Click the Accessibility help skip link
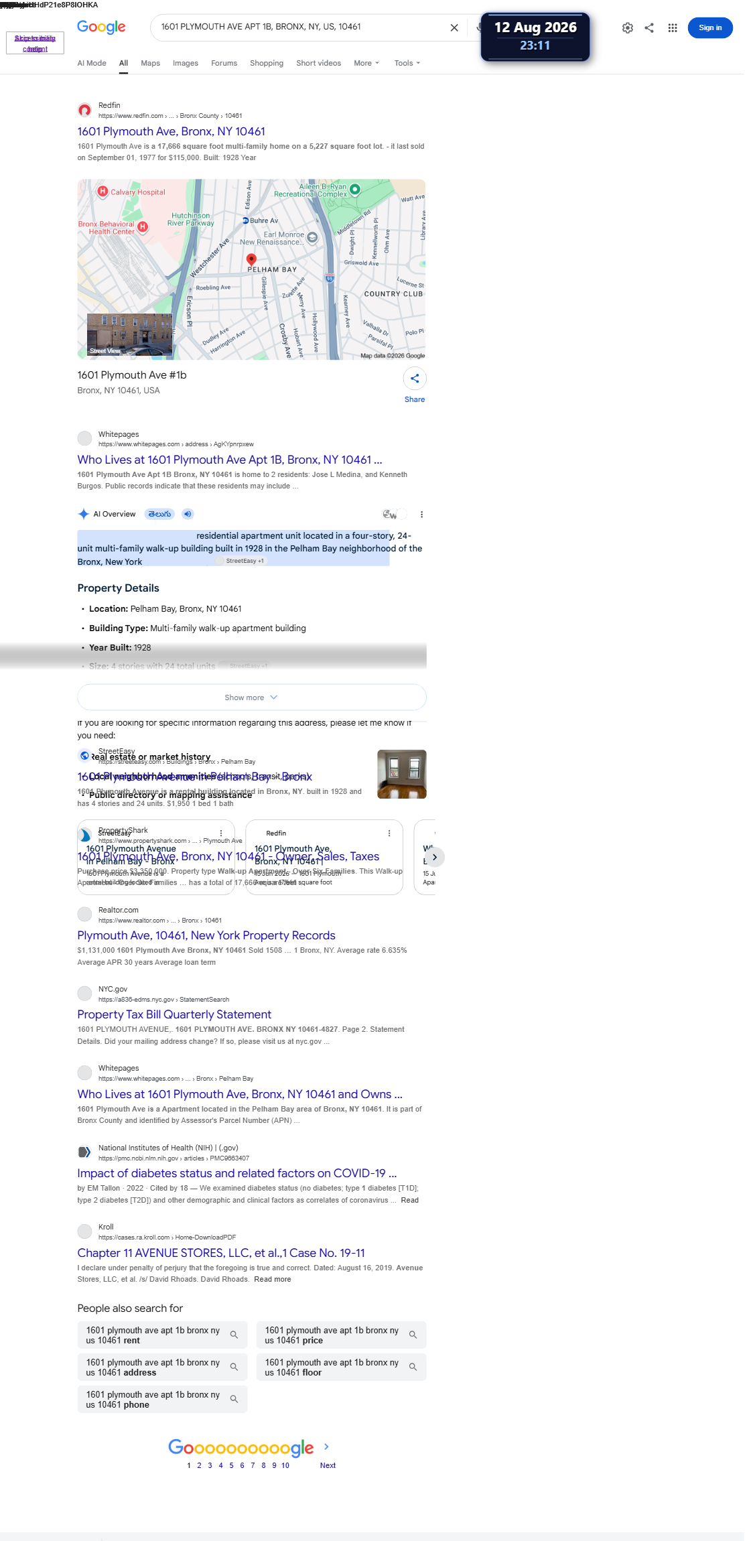 click(x=35, y=43)
